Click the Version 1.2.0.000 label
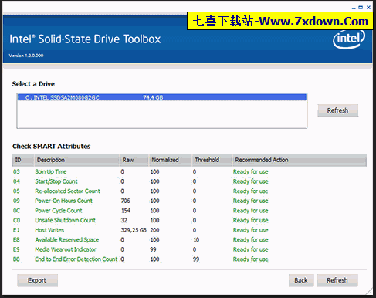Image resolution: width=376 pixels, height=298 pixels. (x=26, y=56)
